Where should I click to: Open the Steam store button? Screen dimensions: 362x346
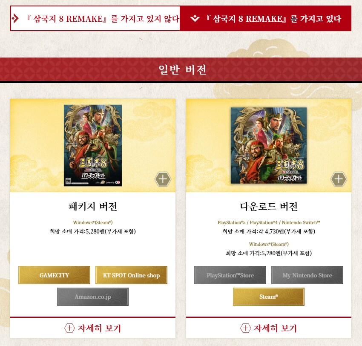[269, 297]
